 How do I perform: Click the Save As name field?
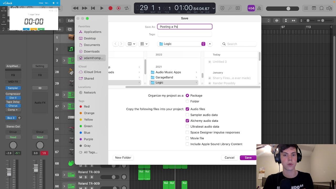(185, 27)
